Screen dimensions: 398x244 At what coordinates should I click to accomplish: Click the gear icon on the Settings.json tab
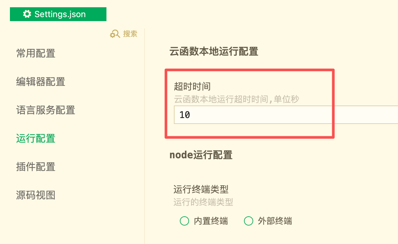(27, 14)
